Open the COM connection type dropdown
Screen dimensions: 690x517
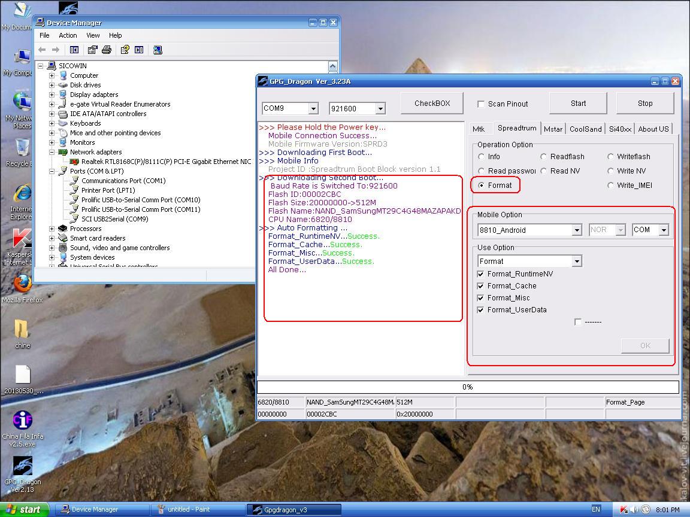[664, 230]
